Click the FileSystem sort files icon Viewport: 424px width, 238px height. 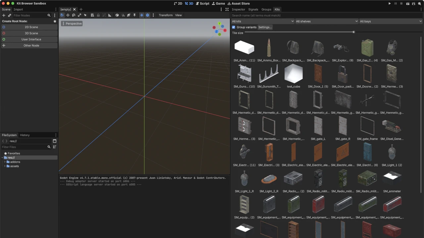(x=55, y=147)
